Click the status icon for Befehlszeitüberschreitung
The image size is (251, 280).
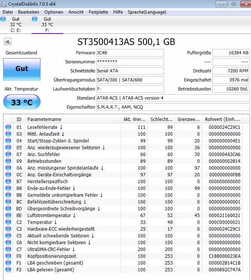click(x=8, y=202)
